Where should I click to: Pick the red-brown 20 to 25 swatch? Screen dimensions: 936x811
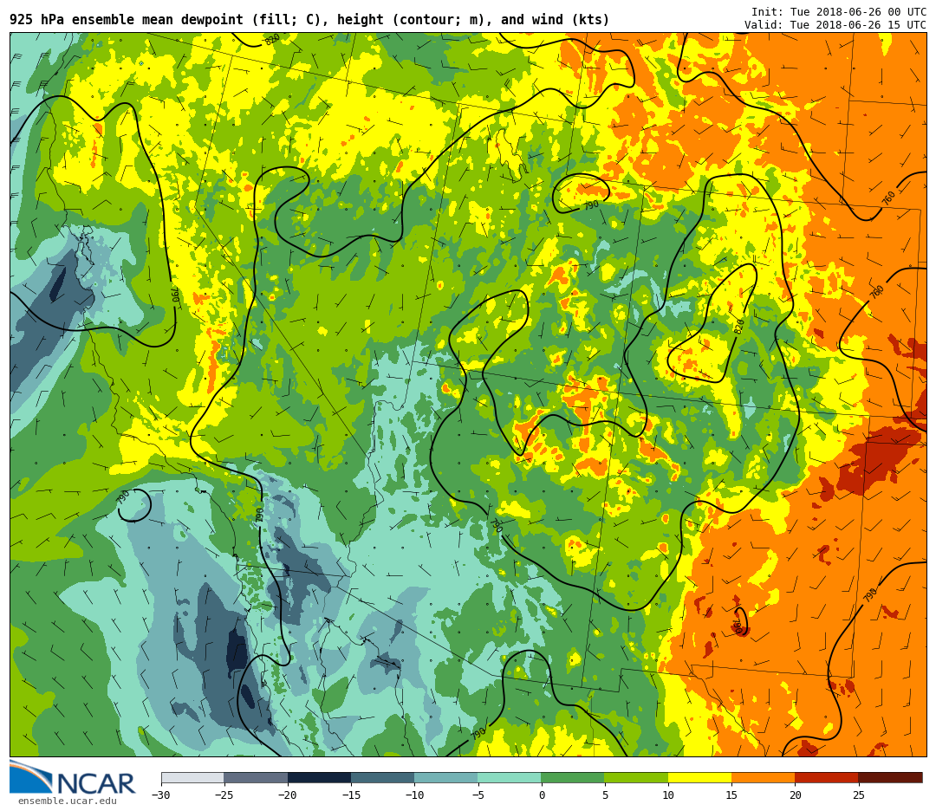pyautogui.click(x=827, y=777)
